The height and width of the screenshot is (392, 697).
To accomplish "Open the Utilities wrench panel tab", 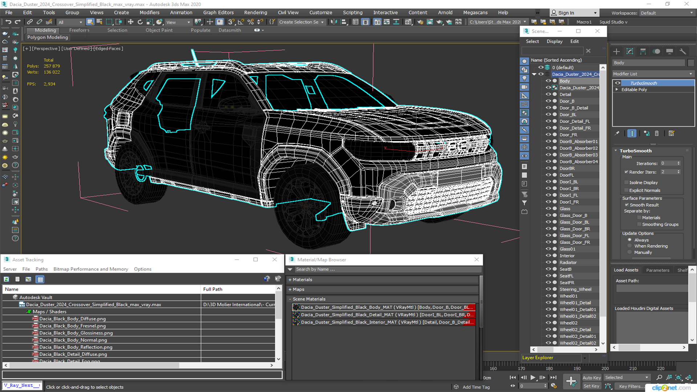I will point(683,52).
